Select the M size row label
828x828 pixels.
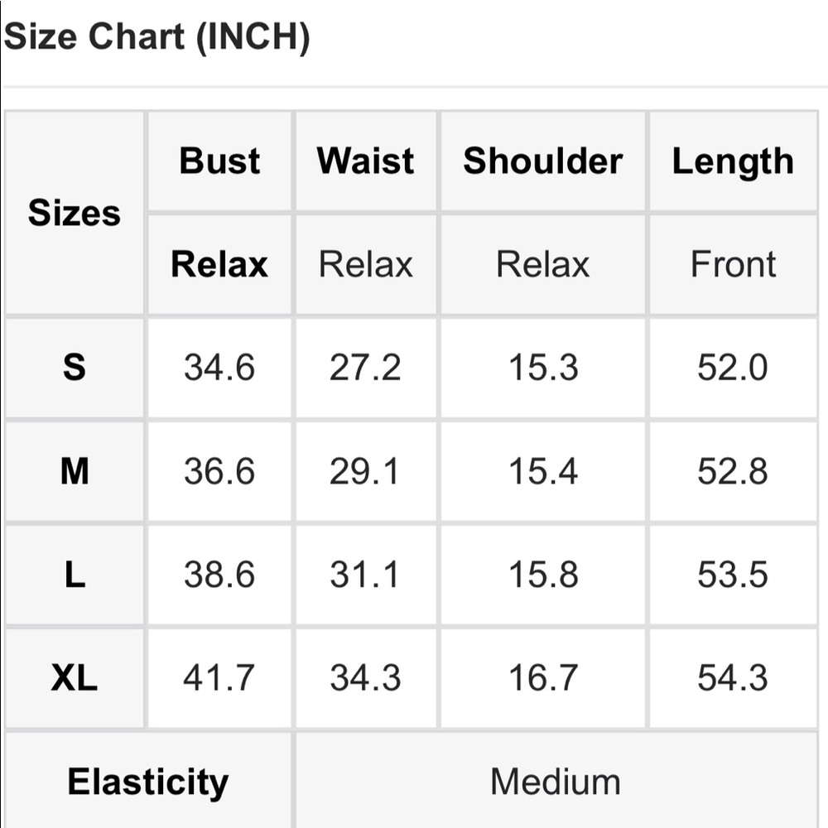[x=75, y=471]
